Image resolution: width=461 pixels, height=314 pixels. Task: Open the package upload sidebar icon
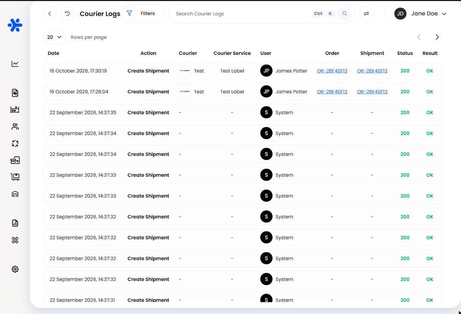pyautogui.click(x=15, y=160)
